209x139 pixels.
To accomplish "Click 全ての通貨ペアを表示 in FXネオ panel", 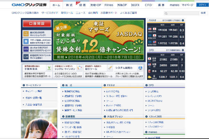I will 171,21.
